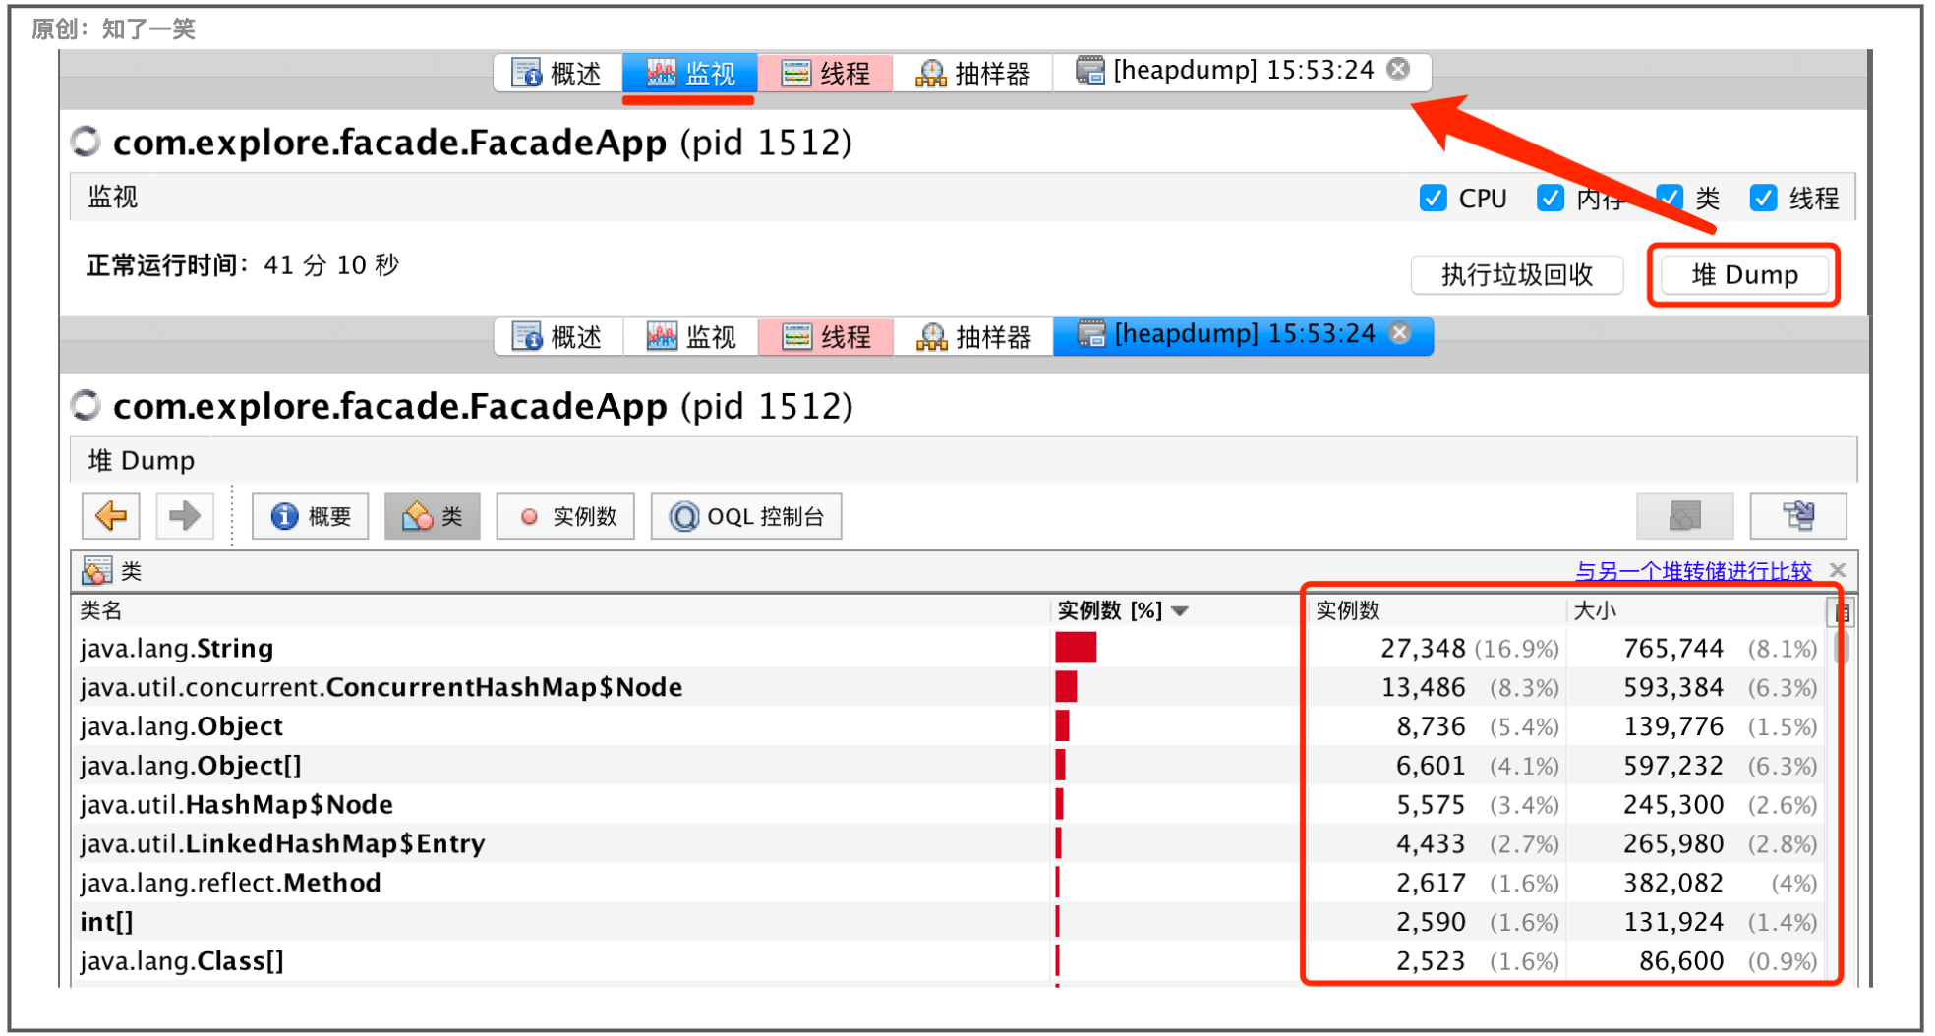Viewport: 1935px width, 1036px height.
Task: Select the 监视 tab in the upper tab bar
Action: point(689,73)
